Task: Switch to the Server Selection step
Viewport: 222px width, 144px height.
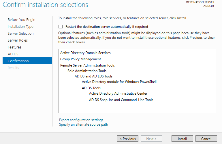Action: coord(21,33)
